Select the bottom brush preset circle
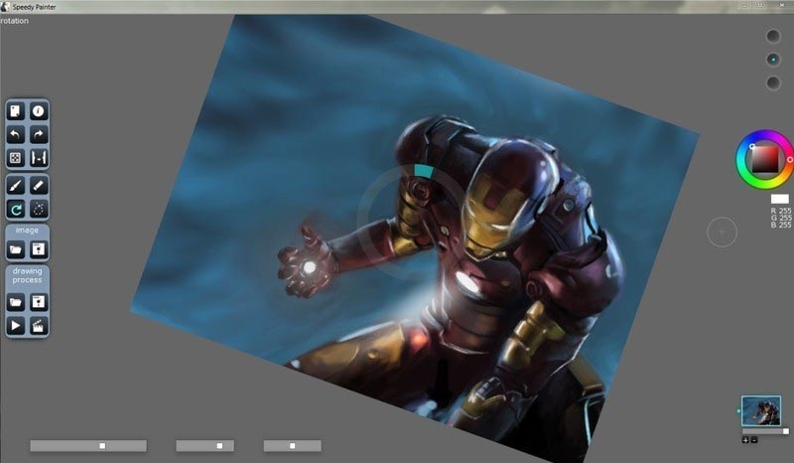This screenshot has width=794, height=463. click(x=773, y=82)
